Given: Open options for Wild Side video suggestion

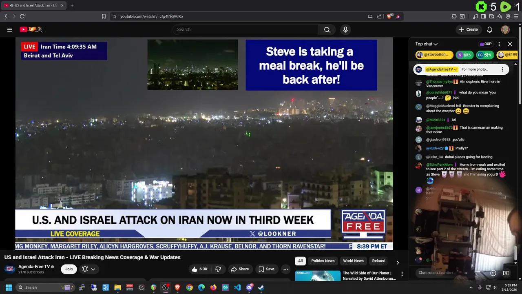Looking at the screenshot, I should tap(402, 274).
